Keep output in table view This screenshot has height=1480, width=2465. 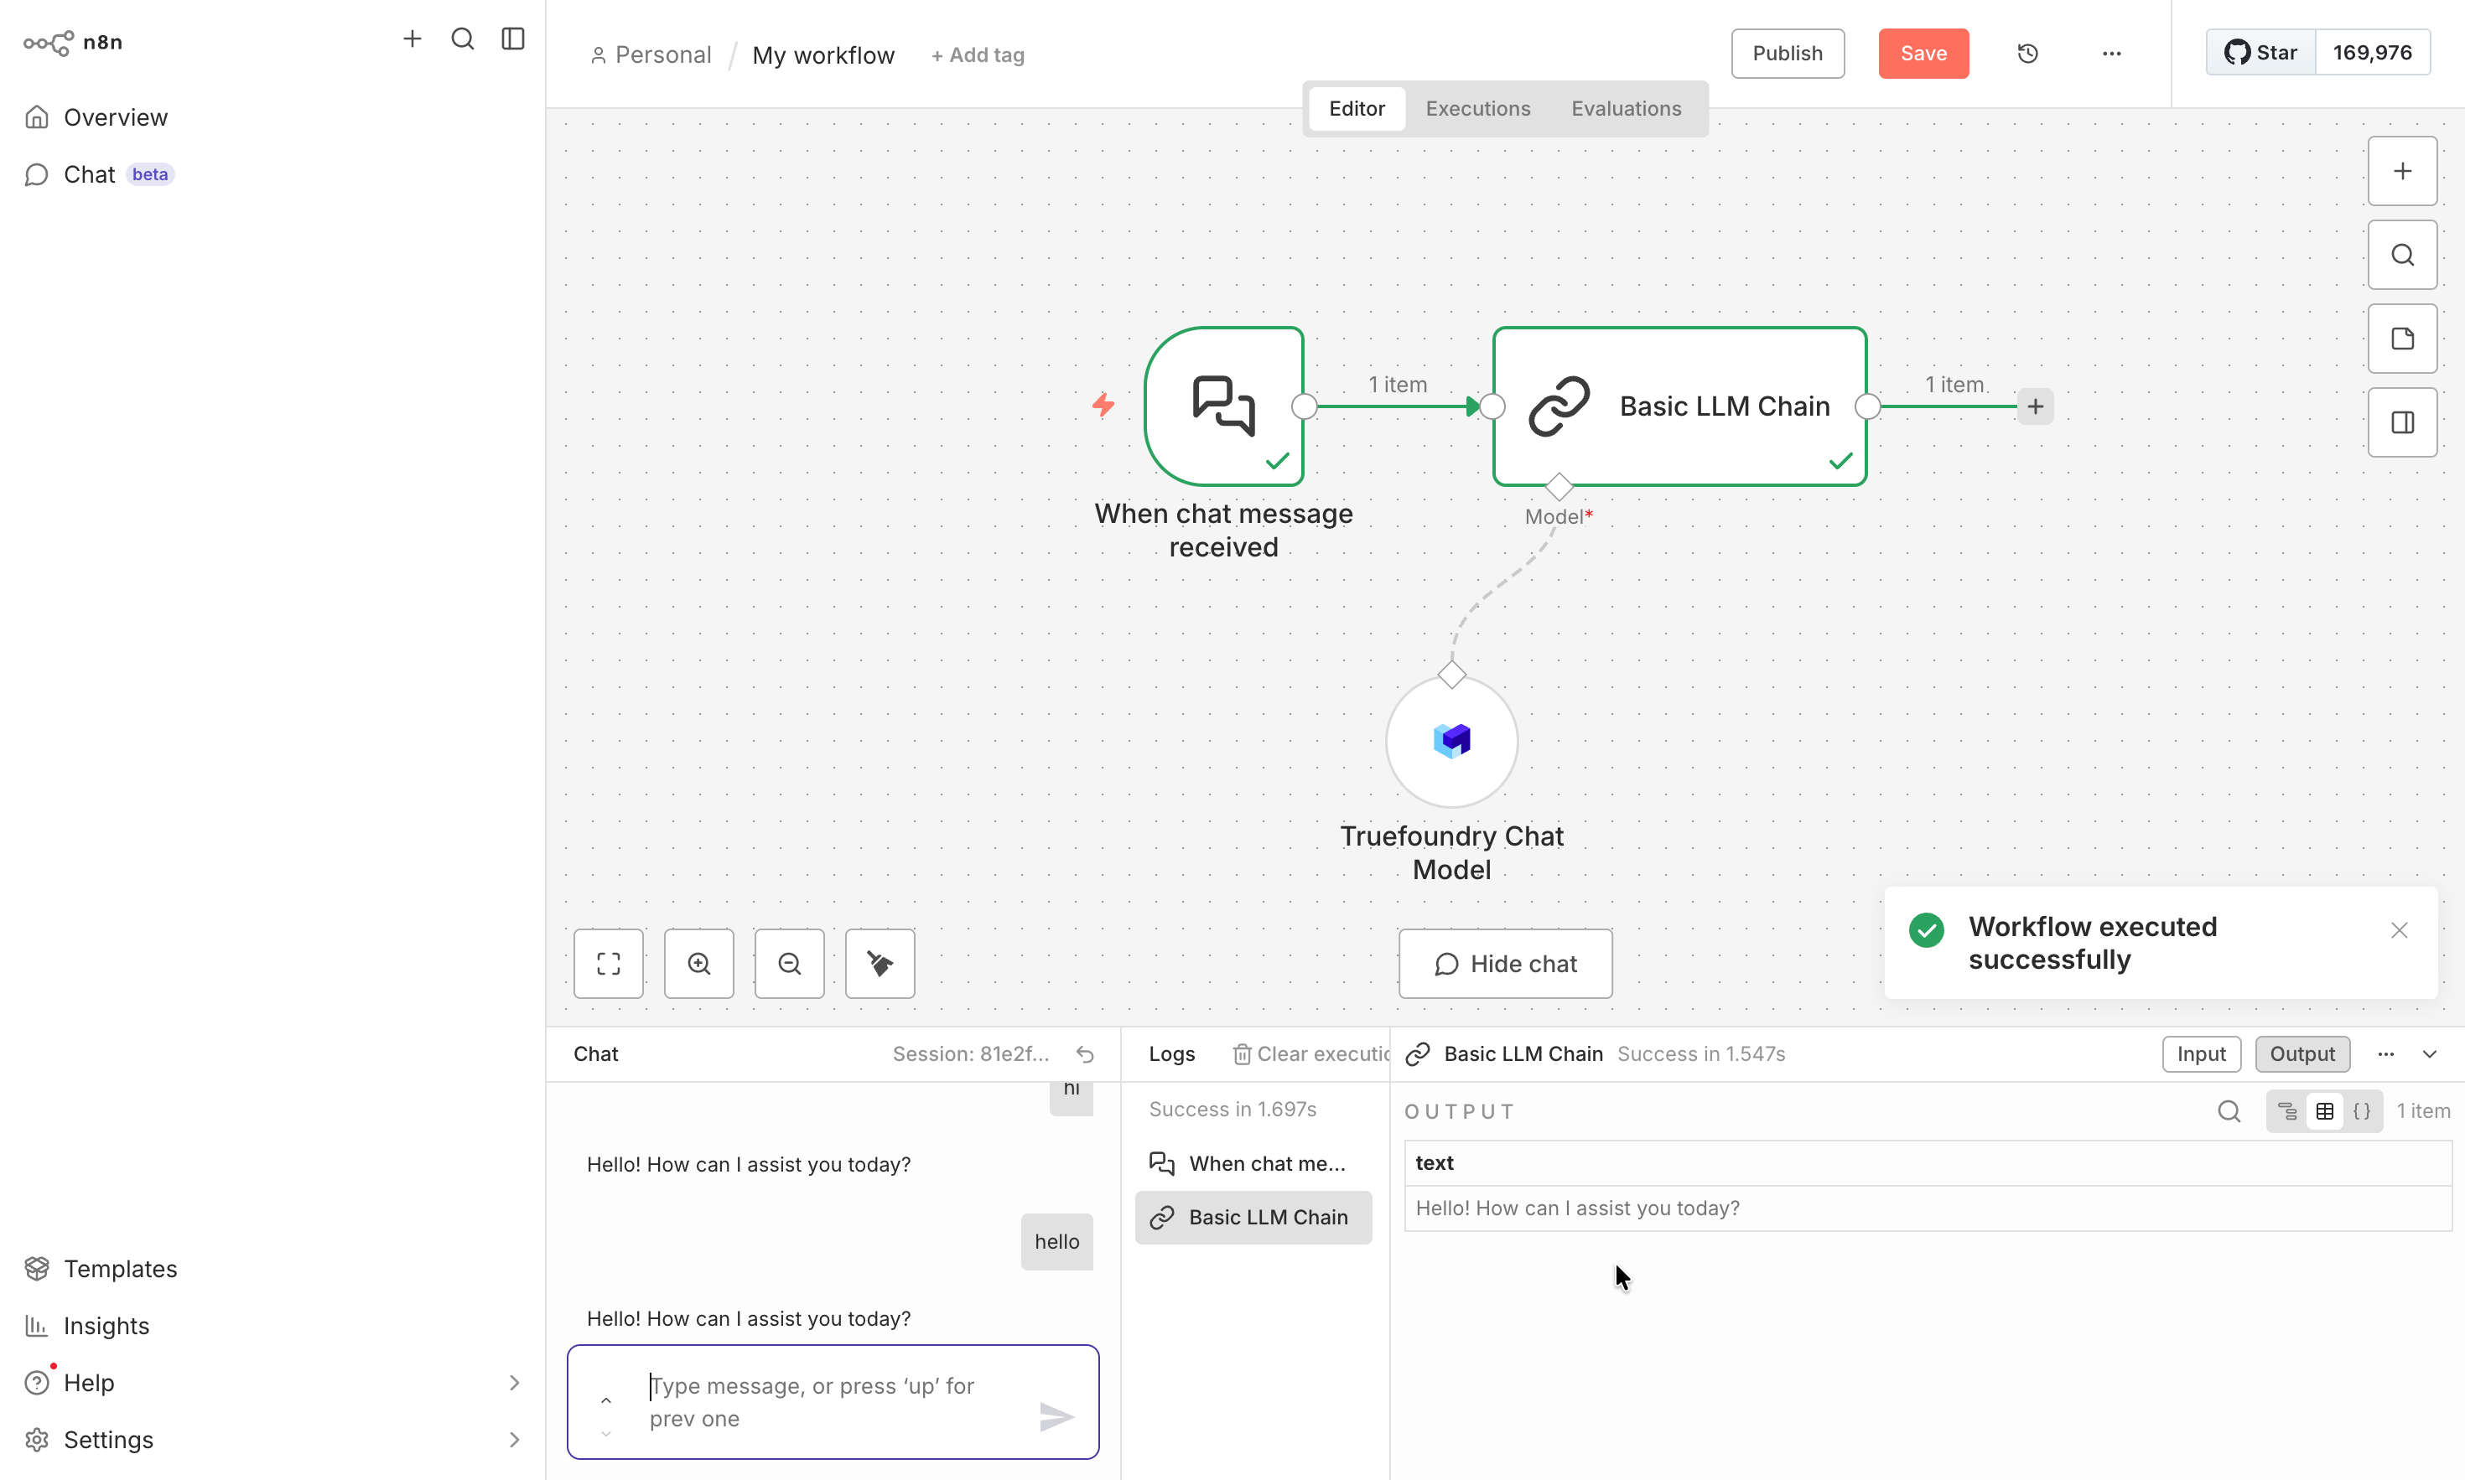click(2325, 1110)
